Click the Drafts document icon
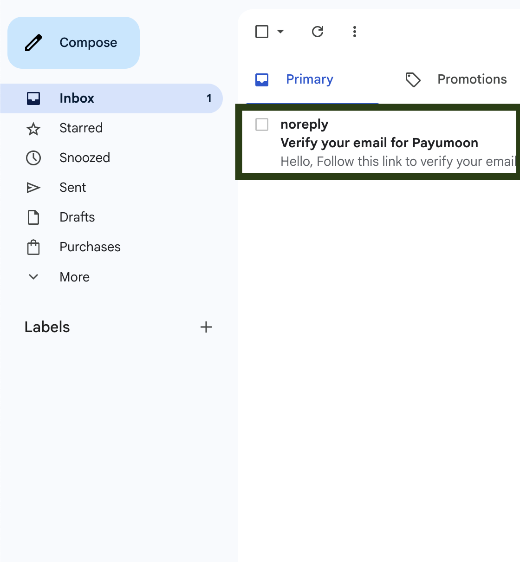 (x=33, y=217)
